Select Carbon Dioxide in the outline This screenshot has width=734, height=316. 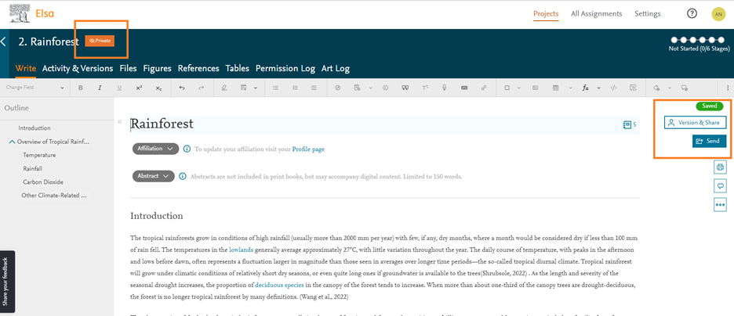[x=43, y=181]
